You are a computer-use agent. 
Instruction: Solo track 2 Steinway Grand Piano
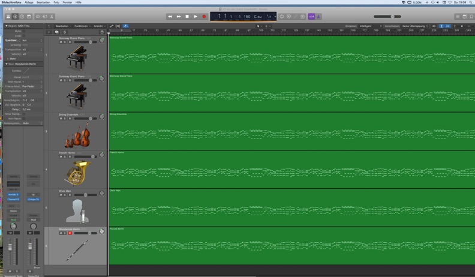pos(65,80)
